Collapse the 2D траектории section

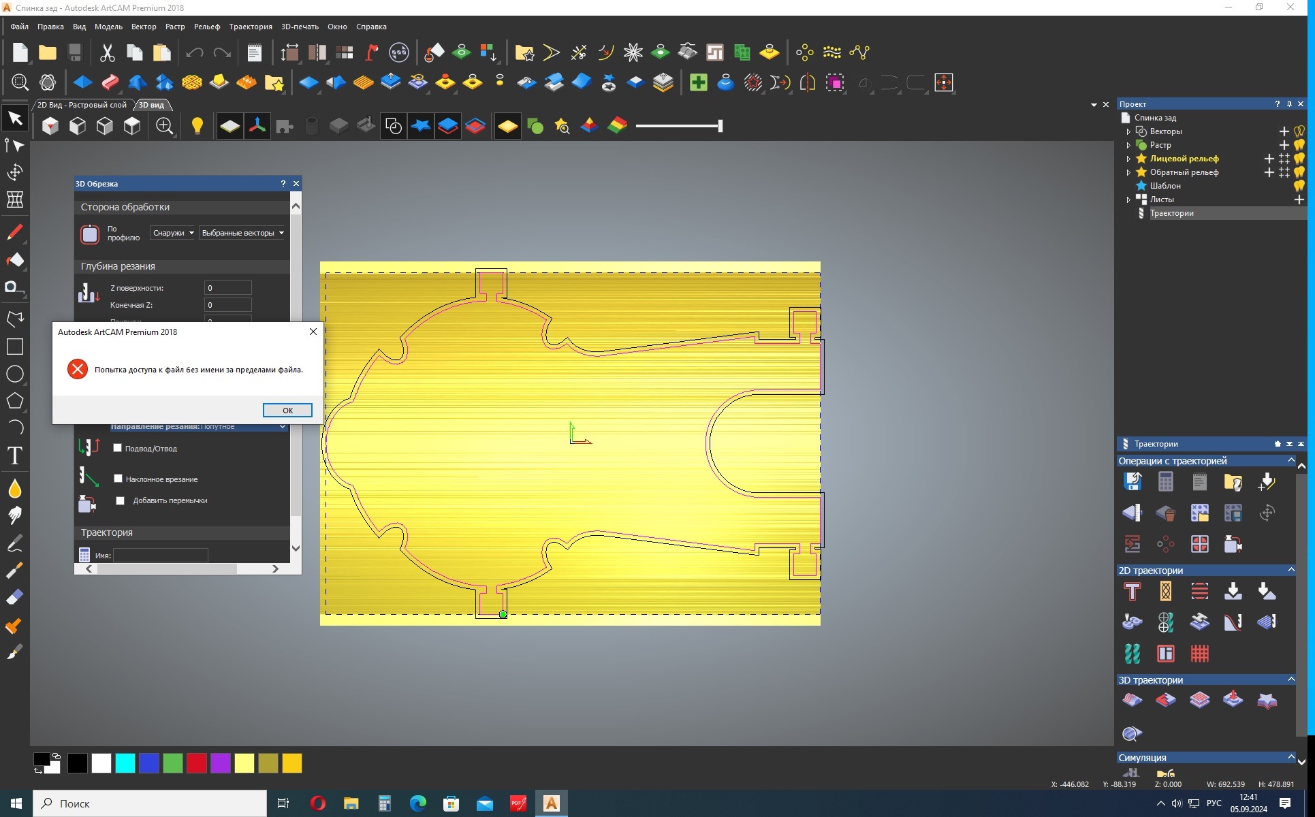[1291, 570]
